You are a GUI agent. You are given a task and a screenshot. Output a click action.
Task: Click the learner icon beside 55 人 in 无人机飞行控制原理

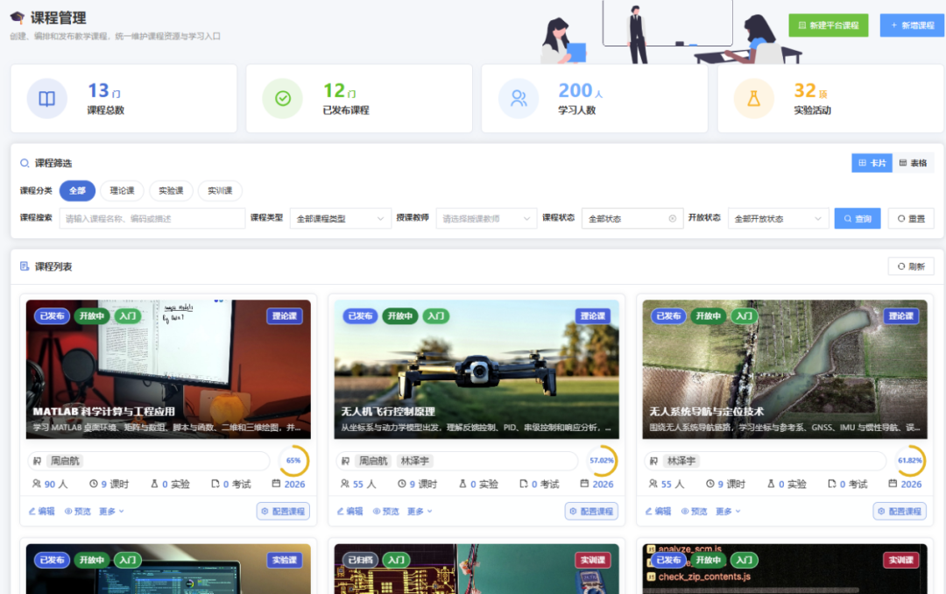[x=345, y=484]
